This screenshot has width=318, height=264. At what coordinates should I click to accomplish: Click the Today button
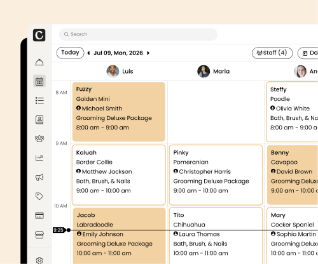pyautogui.click(x=70, y=53)
